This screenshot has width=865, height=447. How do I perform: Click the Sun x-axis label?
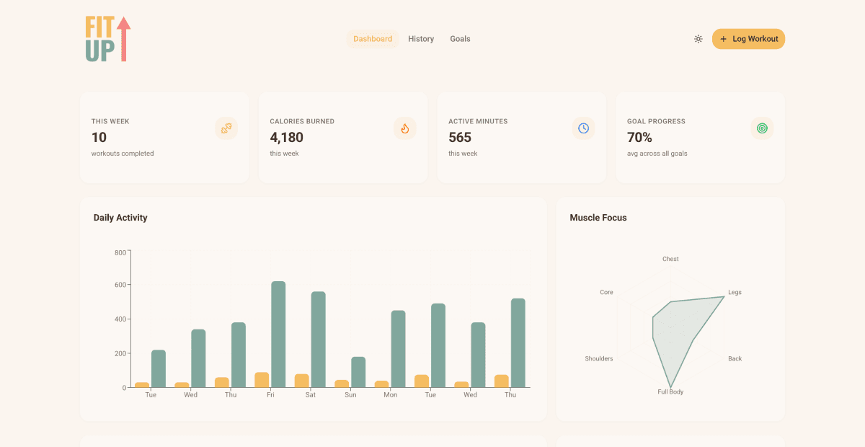tap(350, 395)
